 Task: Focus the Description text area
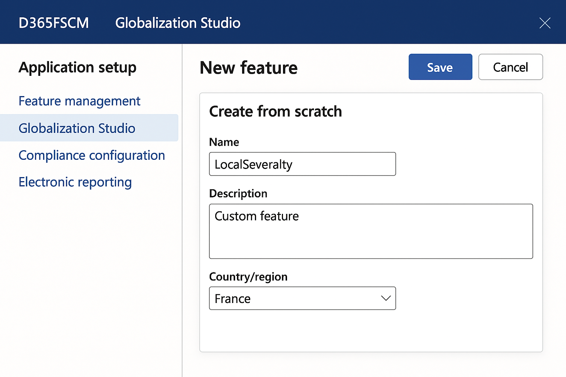(371, 231)
